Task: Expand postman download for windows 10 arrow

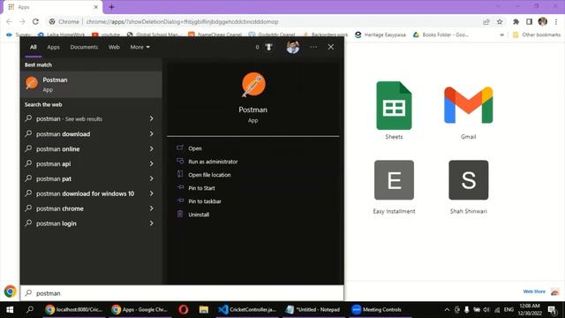Action: [x=151, y=193]
